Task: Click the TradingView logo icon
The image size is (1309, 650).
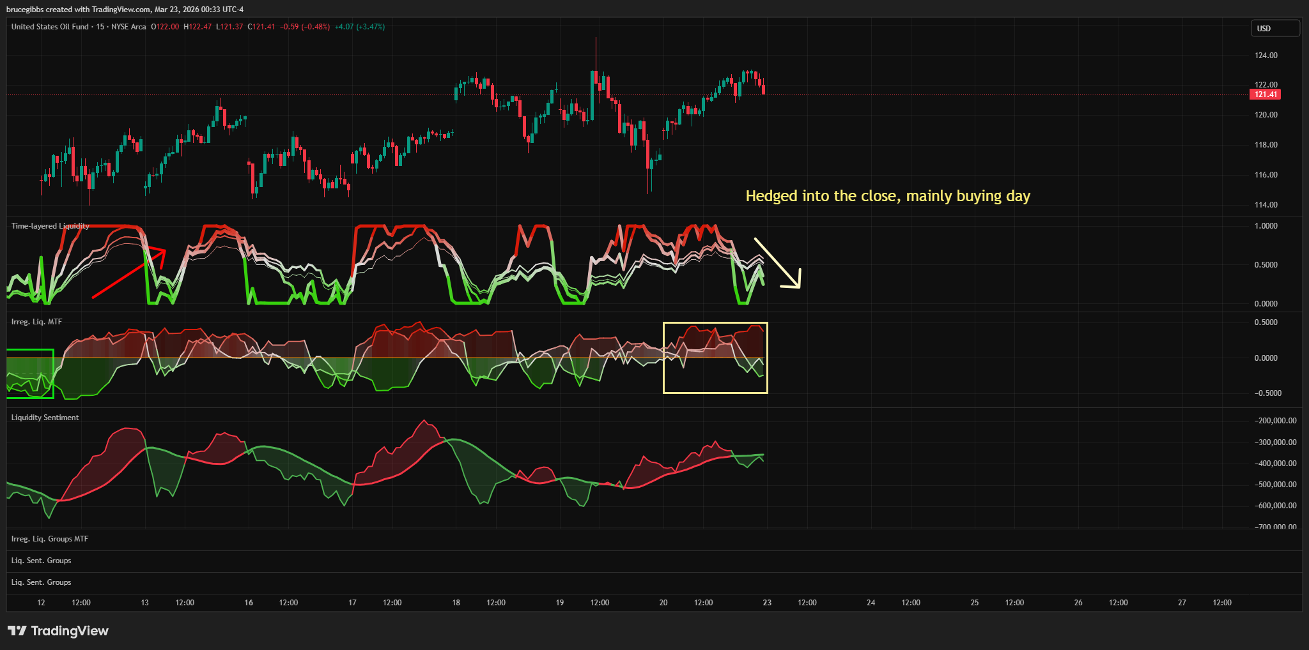Action: pyautogui.click(x=17, y=631)
